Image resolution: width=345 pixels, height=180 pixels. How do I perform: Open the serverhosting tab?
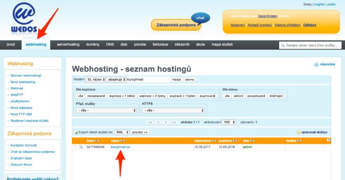click(x=68, y=45)
